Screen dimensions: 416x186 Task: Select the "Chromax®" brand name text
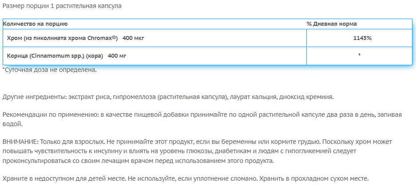pos(102,38)
